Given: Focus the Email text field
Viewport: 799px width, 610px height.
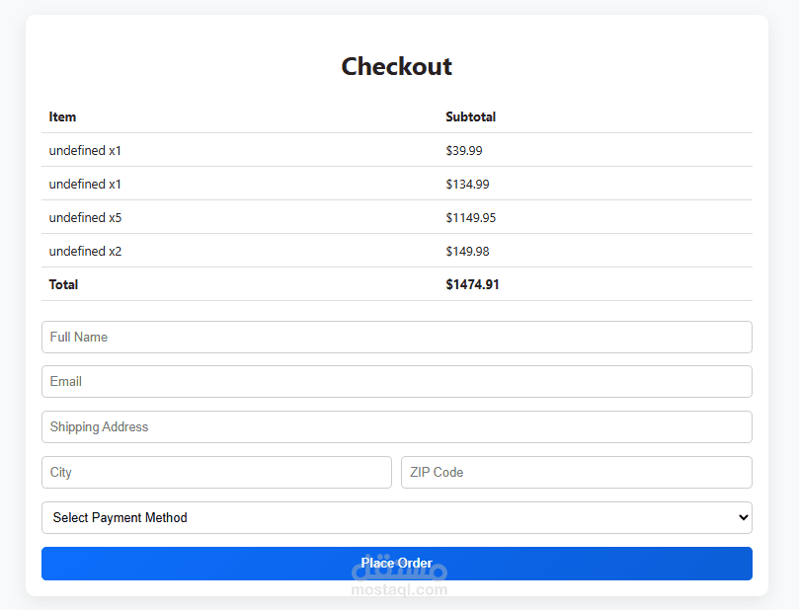Looking at the screenshot, I should point(396,382).
